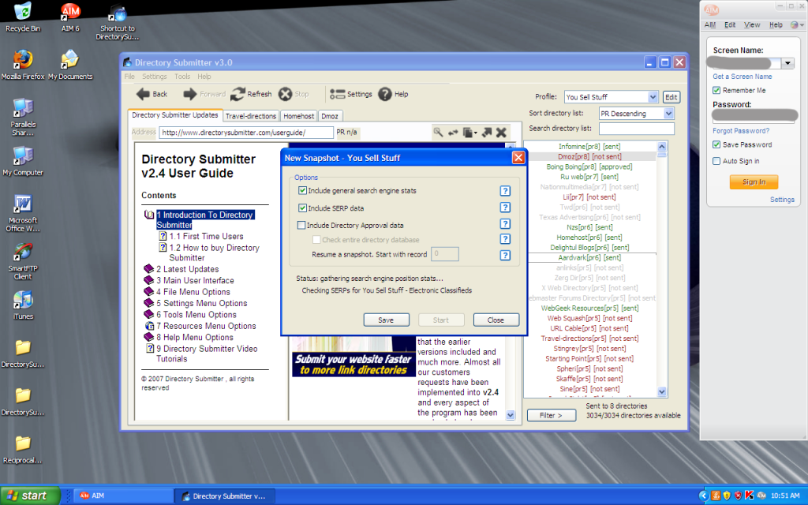The height and width of the screenshot is (505, 808).
Task: Click Close button in New Snapshot dialog
Action: tap(496, 320)
